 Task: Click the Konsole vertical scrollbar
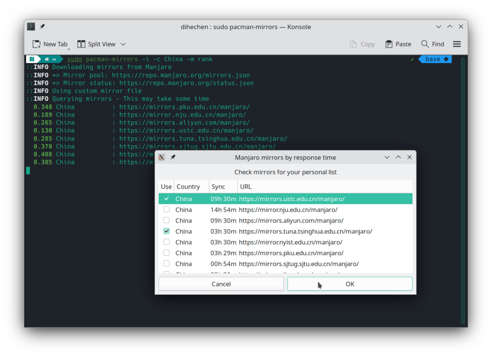click(x=463, y=191)
